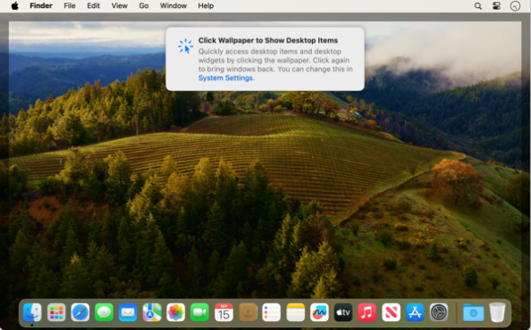Open the Calendar showing 15
This screenshot has width=531, height=330.
223,312
